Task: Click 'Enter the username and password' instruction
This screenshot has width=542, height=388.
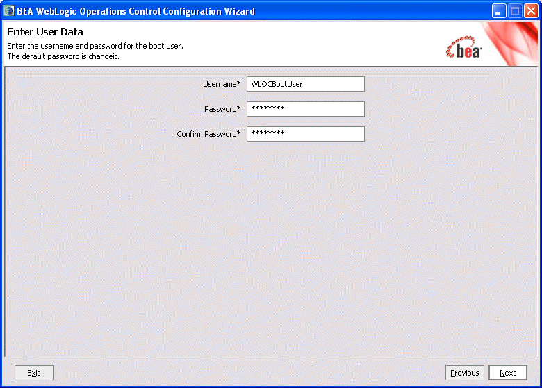Action: (x=95, y=46)
